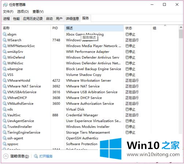Sort by the PID column header

(x=57, y=28)
